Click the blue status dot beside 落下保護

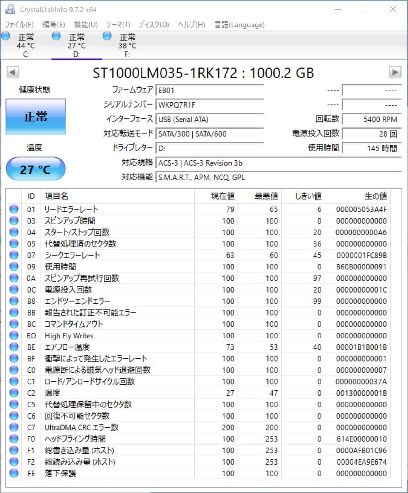pyautogui.click(x=14, y=474)
